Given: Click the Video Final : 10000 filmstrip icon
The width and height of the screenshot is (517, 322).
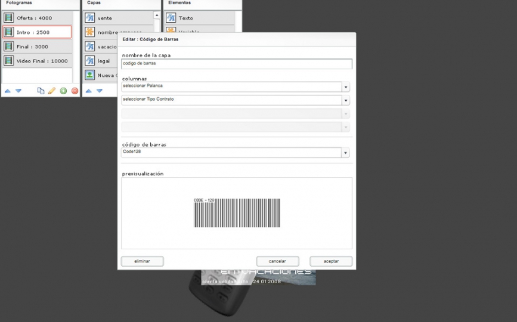Looking at the screenshot, I should [9, 61].
